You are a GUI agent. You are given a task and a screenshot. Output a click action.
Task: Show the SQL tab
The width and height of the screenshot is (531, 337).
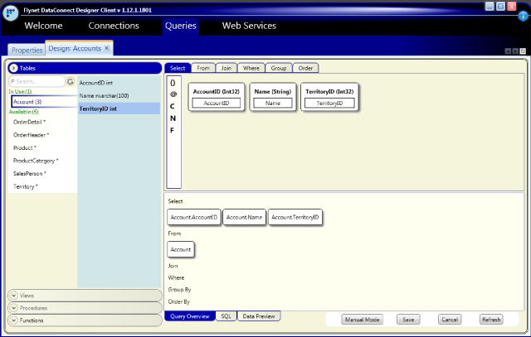click(x=226, y=316)
